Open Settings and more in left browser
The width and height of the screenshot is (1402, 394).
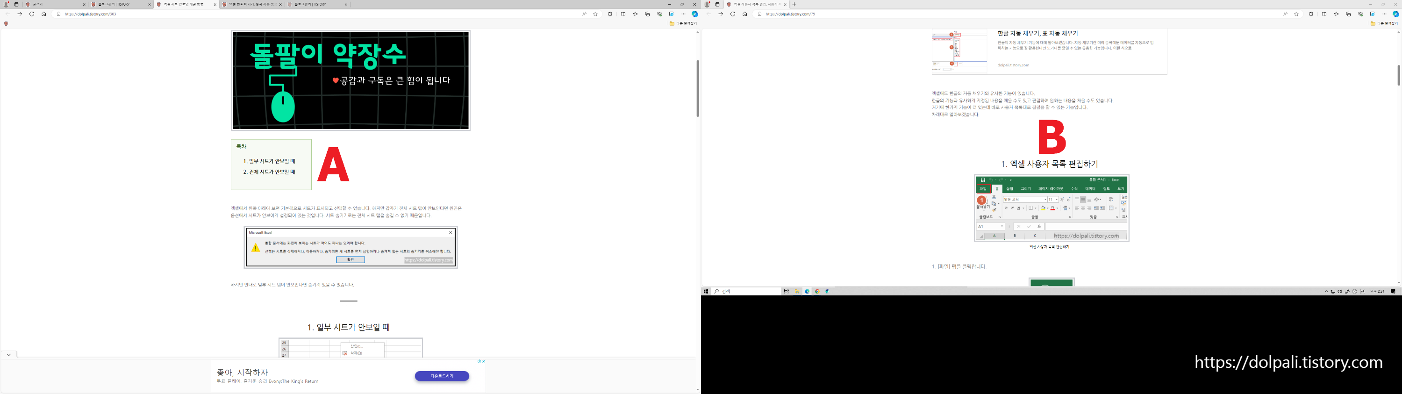[683, 14]
